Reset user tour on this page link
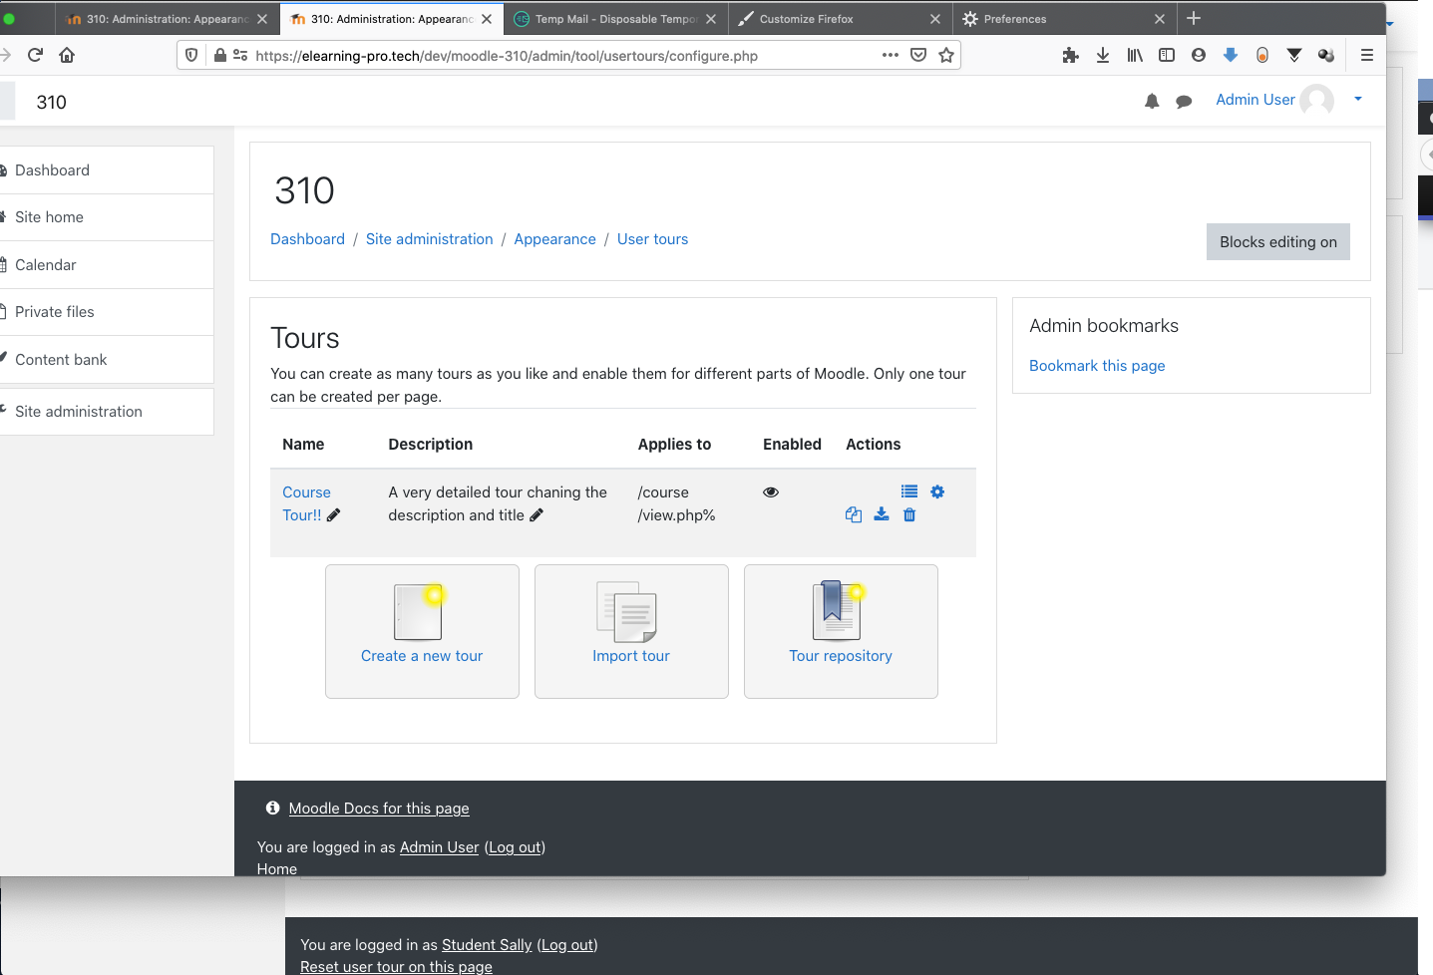 [x=396, y=966]
